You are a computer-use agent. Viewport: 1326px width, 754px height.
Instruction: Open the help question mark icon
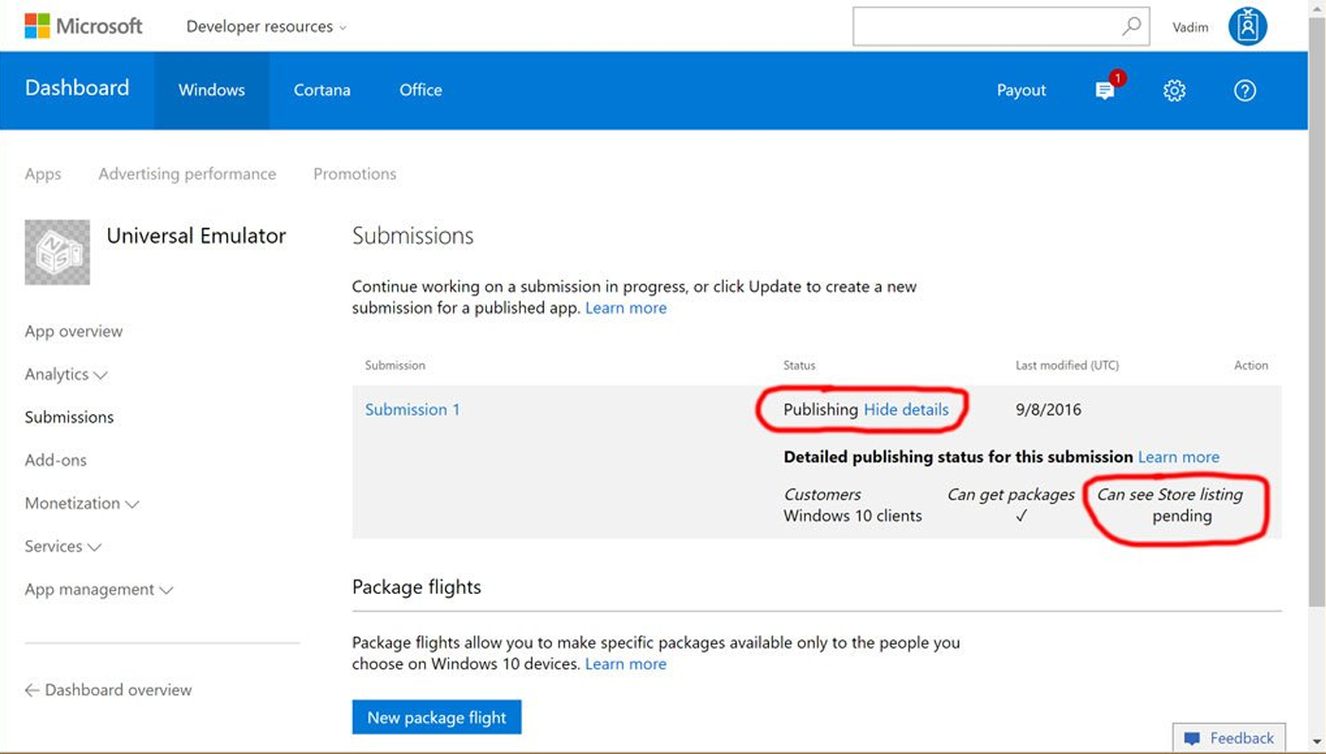1245,90
